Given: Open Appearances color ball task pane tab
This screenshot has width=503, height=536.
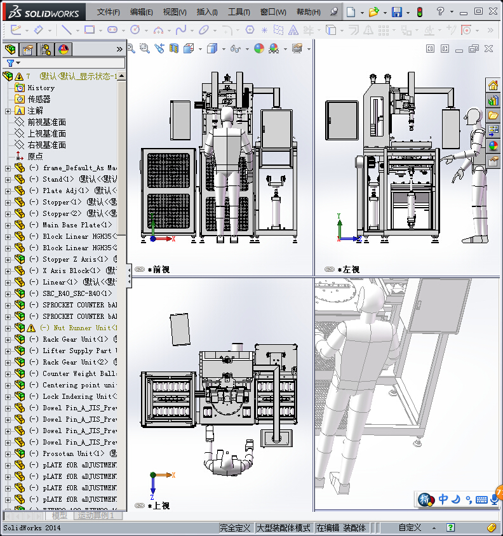Looking at the screenshot, I should point(493,146).
